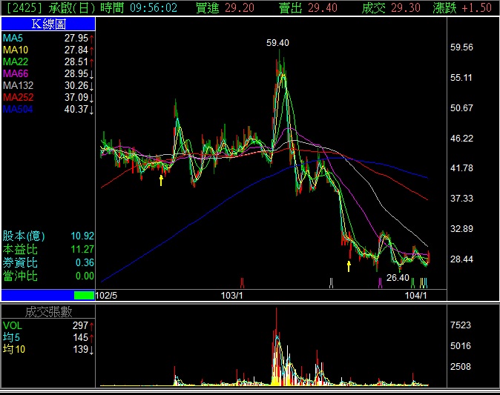Click the yellow arrow marker near 41.78 level
The image size is (500, 395).
pos(162,180)
